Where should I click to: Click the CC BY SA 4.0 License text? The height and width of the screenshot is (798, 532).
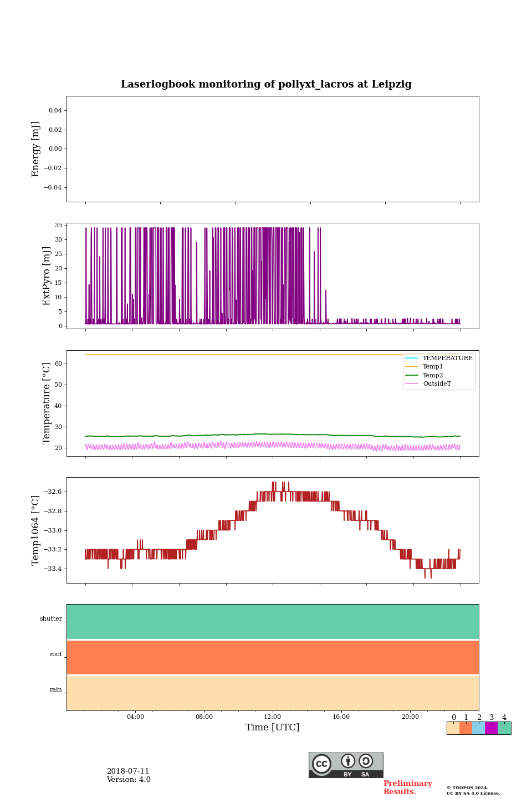(x=473, y=793)
